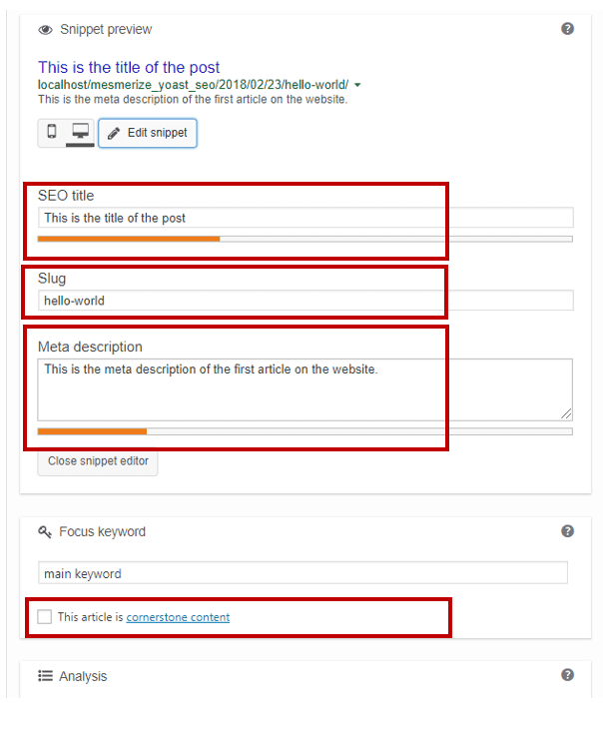
Task: Click into the SEO title field
Action: (305, 218)
